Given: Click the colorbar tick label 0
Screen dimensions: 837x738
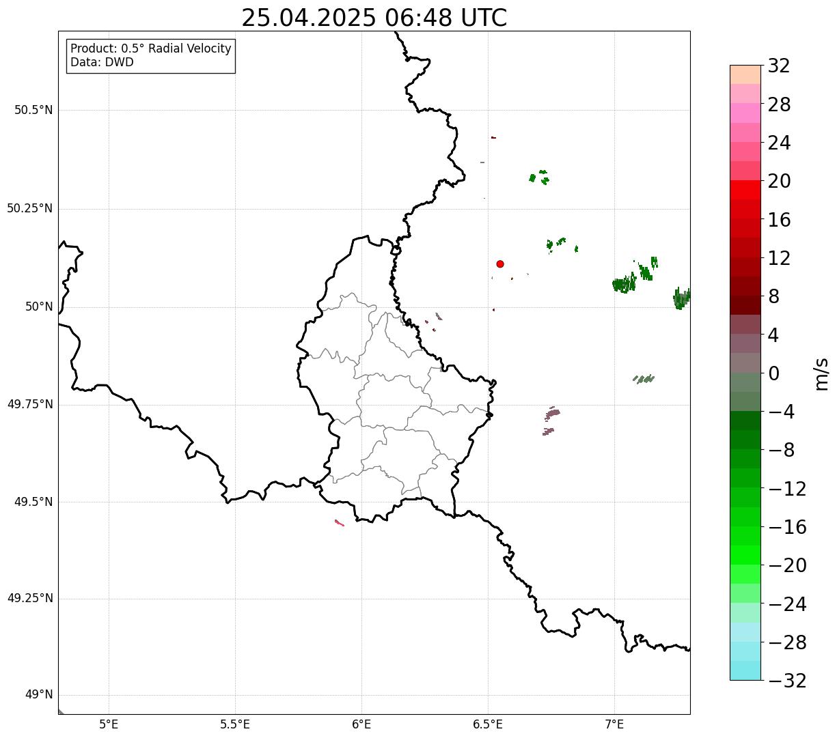Looking at the screenshot, I should click(774, 373).
